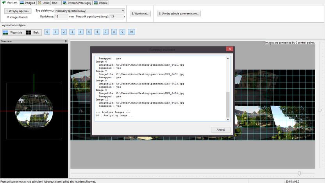Click the vertical field-of-view slider handle

320,110
